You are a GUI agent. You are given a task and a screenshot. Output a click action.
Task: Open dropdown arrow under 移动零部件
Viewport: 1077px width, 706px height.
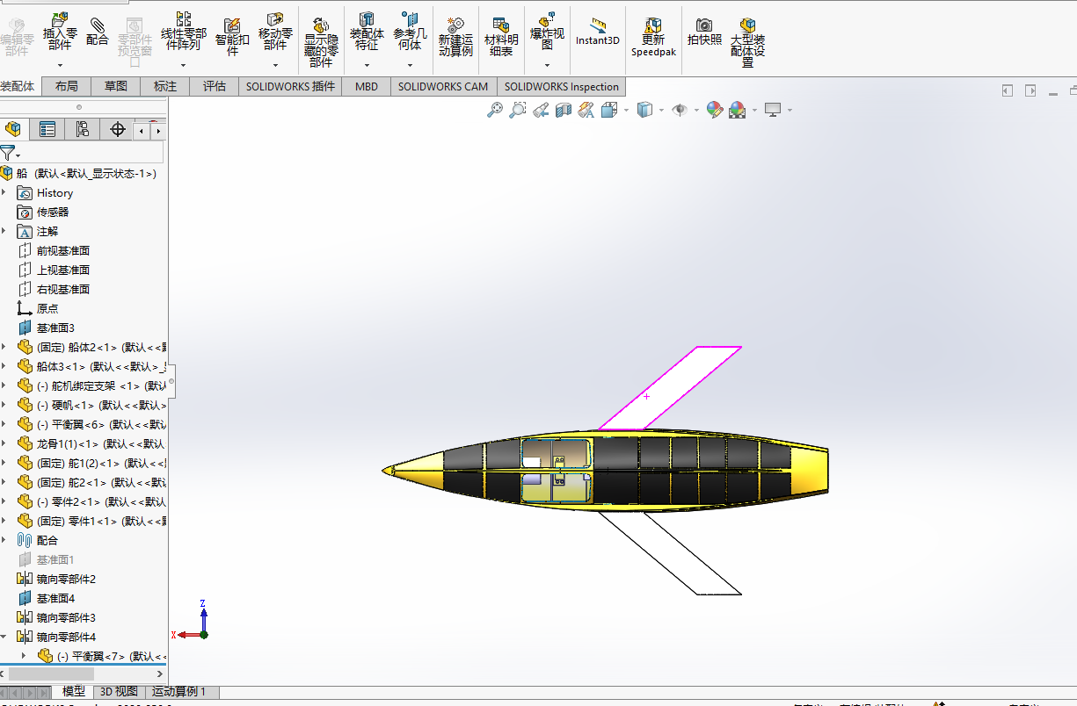275,65
